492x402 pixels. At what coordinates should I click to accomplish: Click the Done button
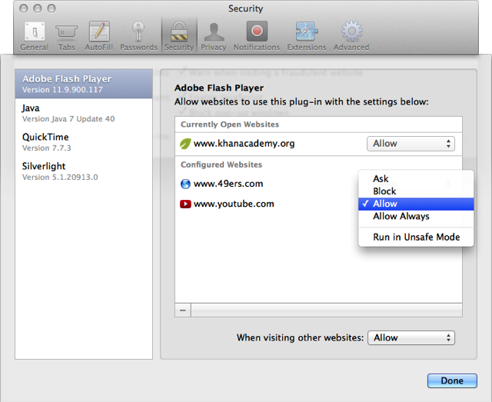[451, 380]
